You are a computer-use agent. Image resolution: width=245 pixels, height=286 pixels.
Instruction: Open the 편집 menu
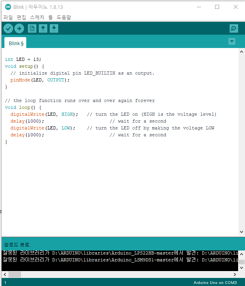[21, 17]
